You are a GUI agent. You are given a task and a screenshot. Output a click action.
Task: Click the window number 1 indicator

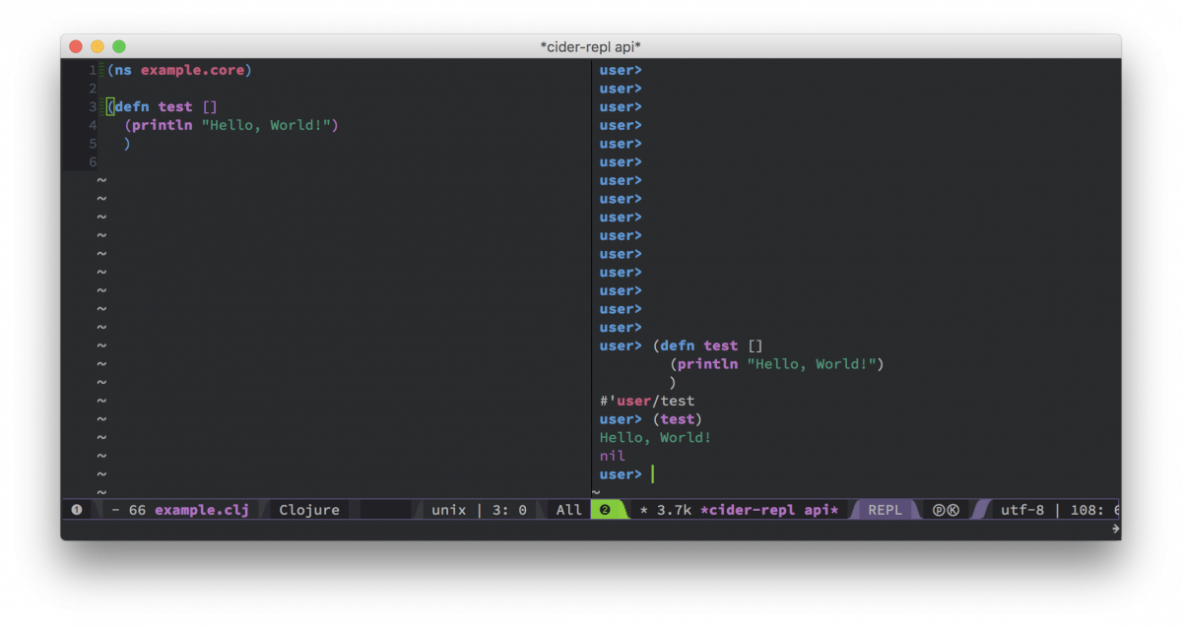(77, 509)
